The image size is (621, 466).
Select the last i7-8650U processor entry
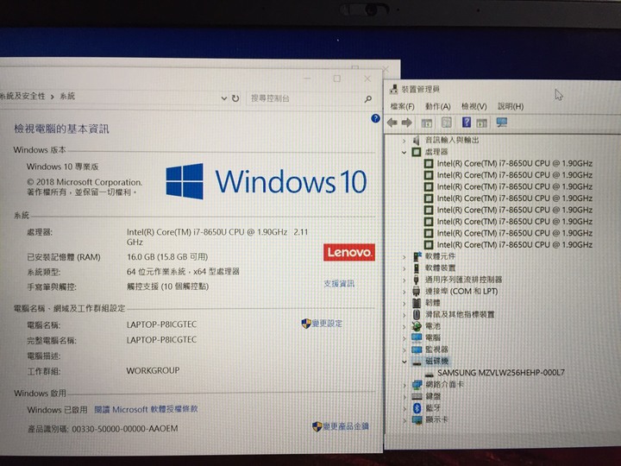[x=514, y=245]
